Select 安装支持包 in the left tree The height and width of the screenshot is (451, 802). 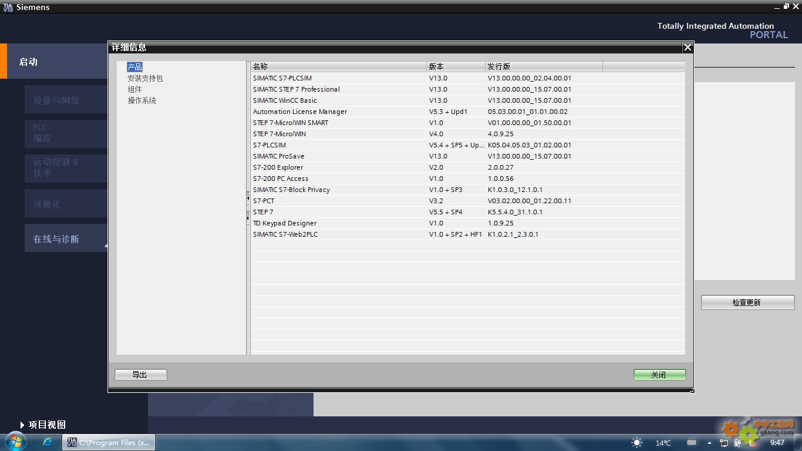pyautogui.click(x=145, y=78)
